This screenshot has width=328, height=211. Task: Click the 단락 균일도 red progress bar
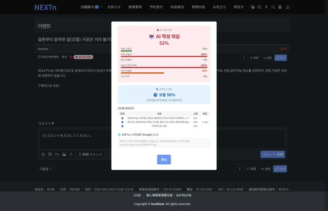164,56
